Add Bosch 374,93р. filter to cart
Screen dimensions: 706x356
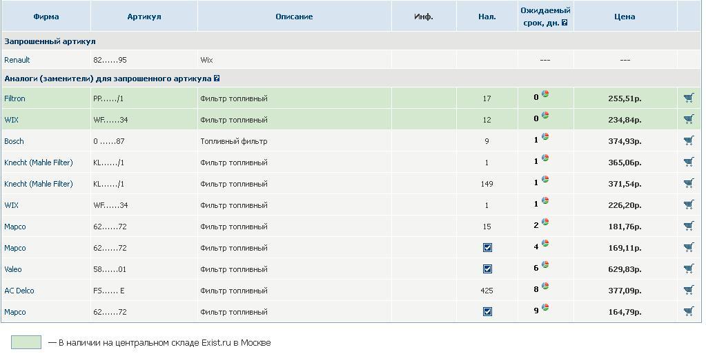coord(689,140)
